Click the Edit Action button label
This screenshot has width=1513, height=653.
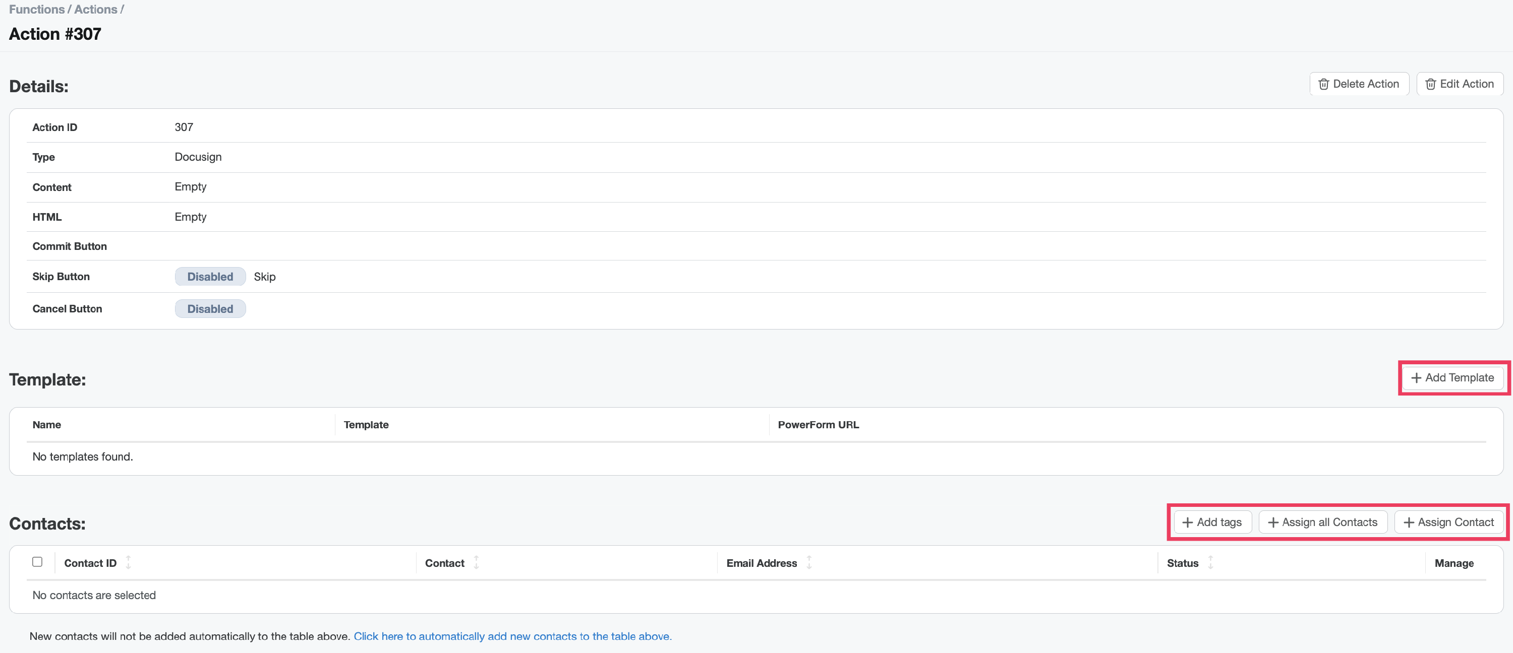point(1466,84)
